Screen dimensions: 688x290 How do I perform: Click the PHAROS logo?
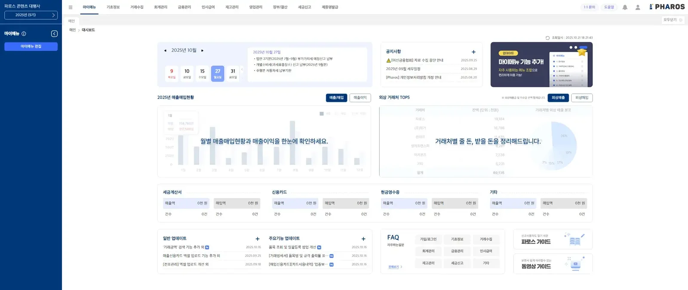click(x=667, y=7)
